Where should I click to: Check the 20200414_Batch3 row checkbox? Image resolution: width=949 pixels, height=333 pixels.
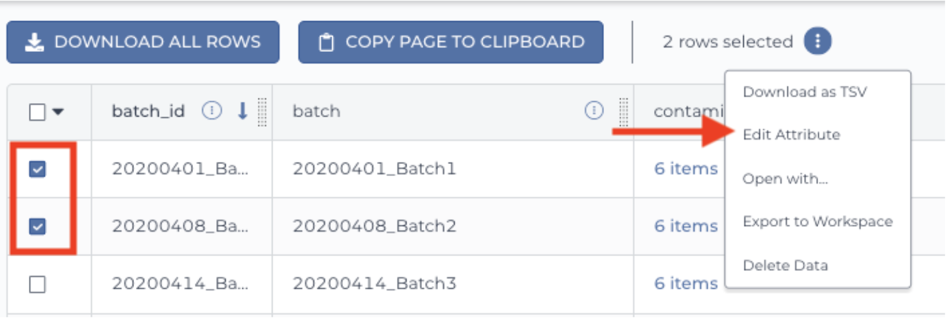37,284
